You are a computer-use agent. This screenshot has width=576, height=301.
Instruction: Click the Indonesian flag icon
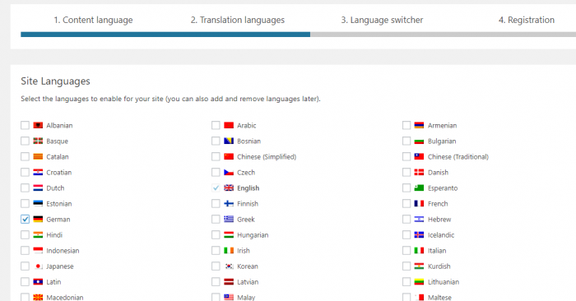(x=38, y=250)
